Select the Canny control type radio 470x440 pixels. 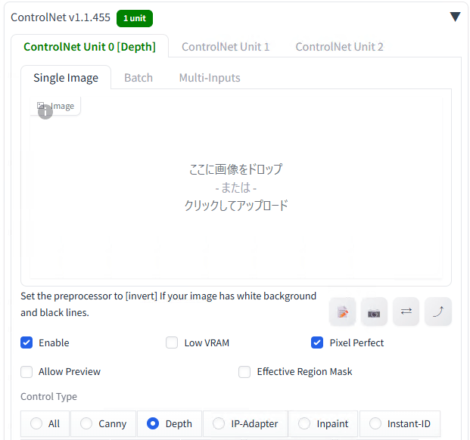pyautogui.click(x=86, y=423)
